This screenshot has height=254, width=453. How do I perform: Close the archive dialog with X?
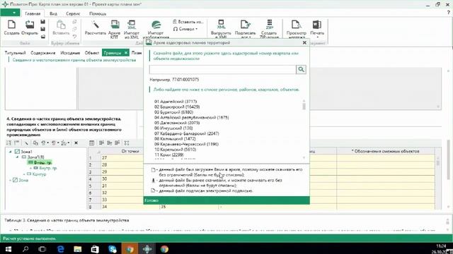(x=304, y=42)
